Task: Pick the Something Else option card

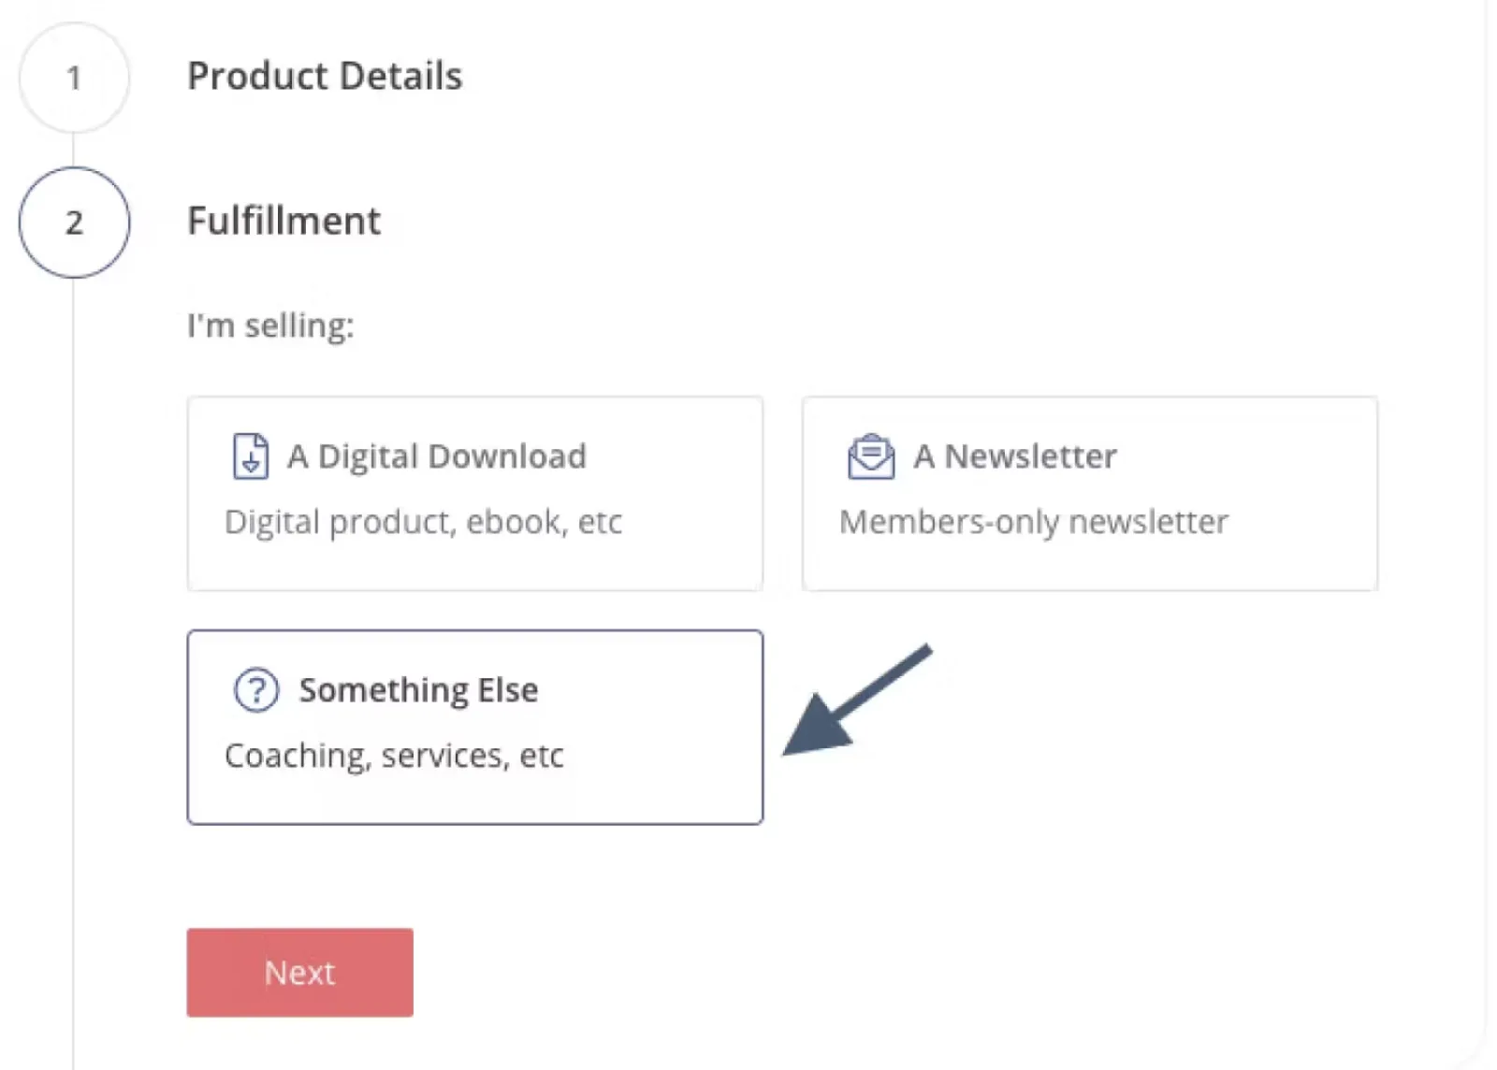Action: [x=474, y=727]
